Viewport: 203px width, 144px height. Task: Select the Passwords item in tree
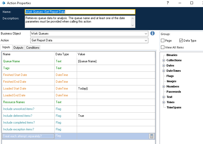point(174,92)
